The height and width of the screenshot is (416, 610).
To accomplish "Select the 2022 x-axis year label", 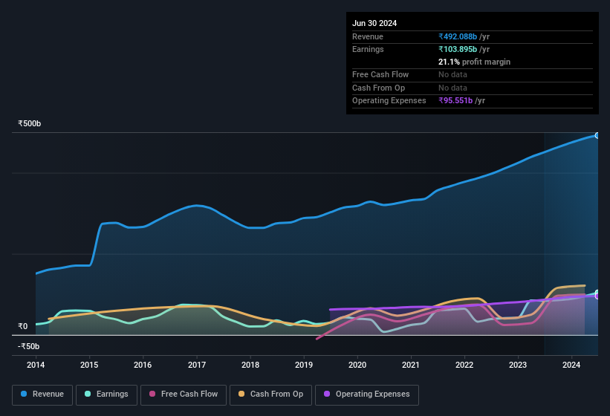I will (x=464, y=365).
